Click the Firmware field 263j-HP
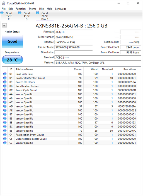The image size is (143, 196). 74,32
